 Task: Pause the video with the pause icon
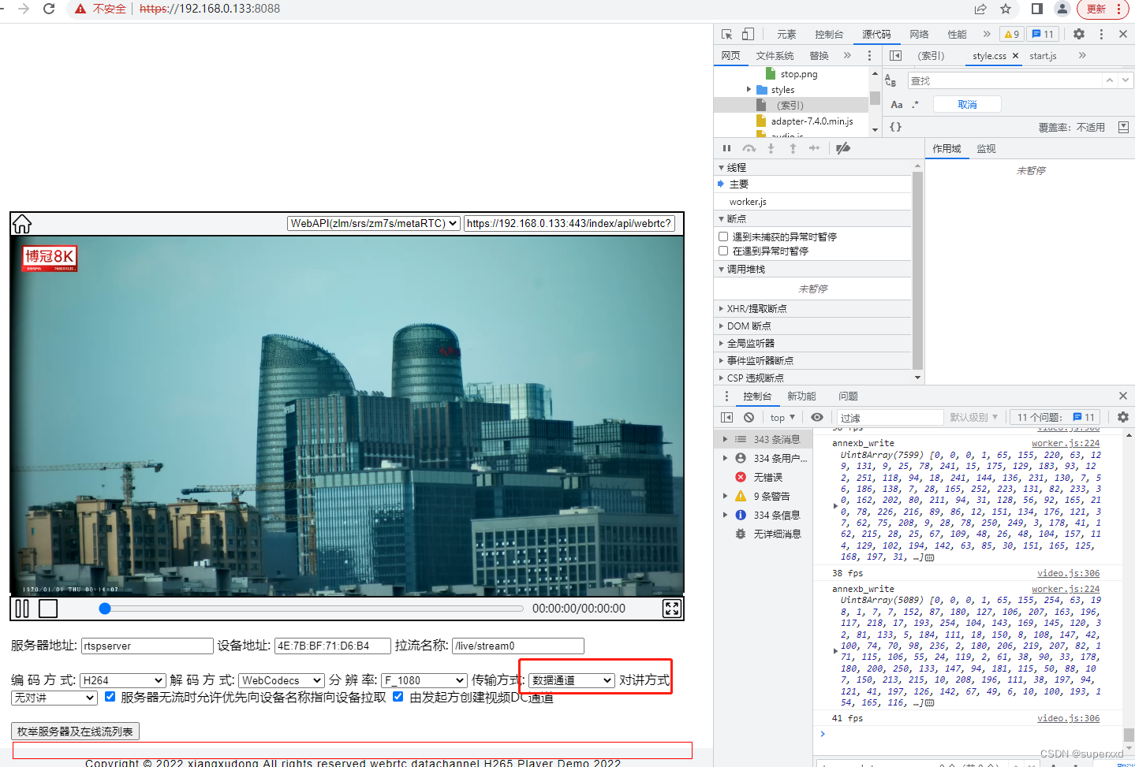[x=22, y=609]
